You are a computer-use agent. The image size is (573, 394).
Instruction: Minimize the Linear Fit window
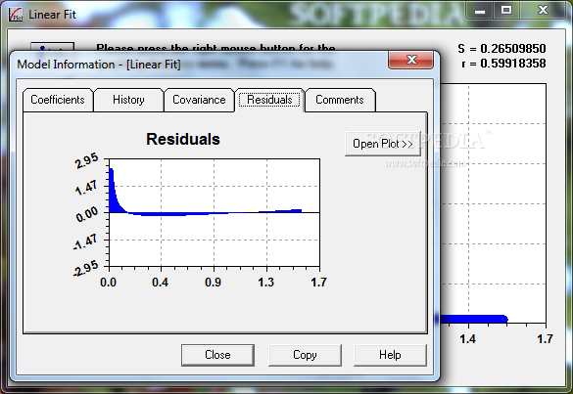[x=480, y=11]
